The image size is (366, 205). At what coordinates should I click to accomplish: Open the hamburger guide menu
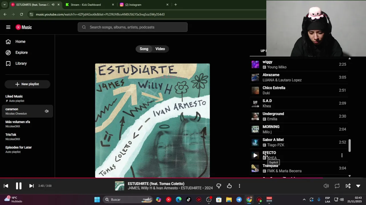pyautogui.click(x=8, y=27)
